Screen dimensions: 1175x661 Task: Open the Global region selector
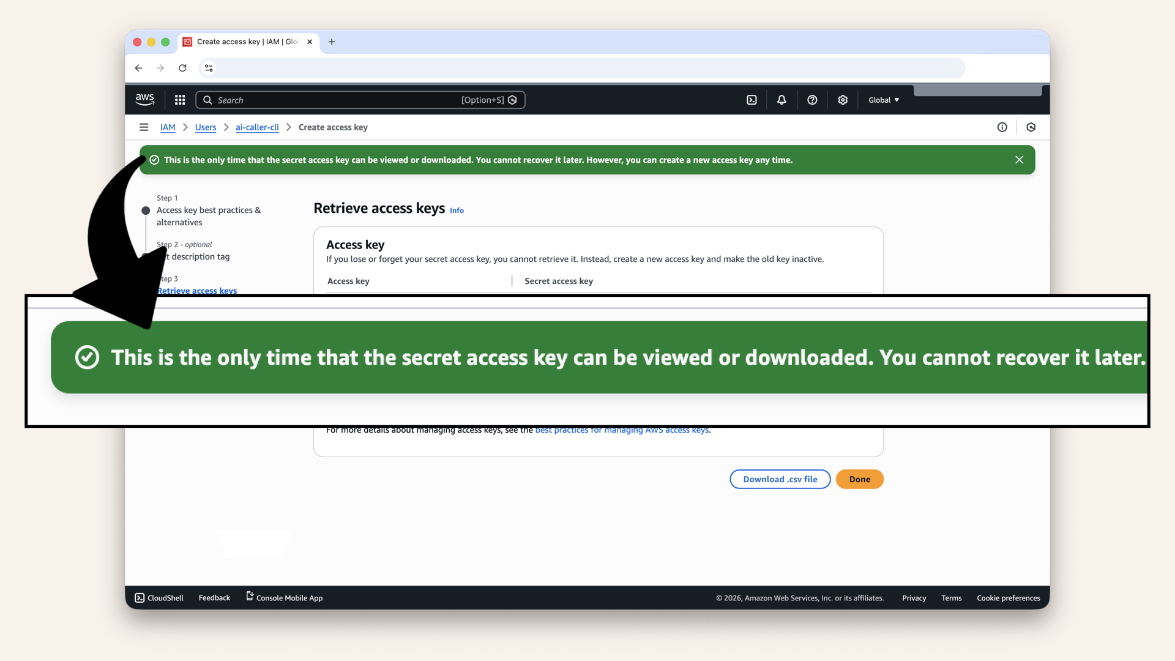(x=883, y=100)
